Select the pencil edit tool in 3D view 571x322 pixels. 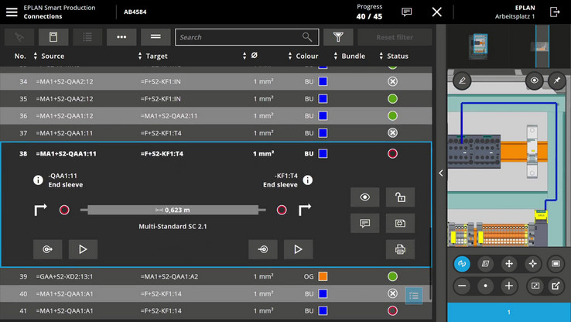[462, 80]
